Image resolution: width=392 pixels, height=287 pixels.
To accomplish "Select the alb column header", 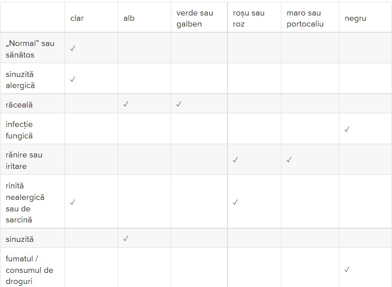I will [x=129, y=18].
